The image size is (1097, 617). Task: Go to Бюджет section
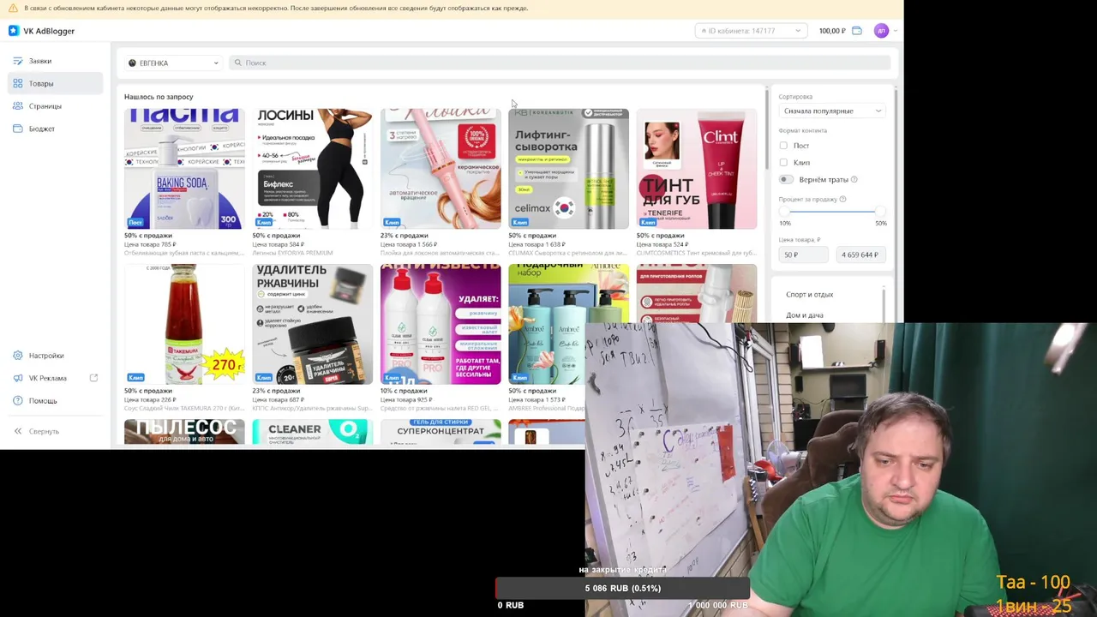click(57, 129)
